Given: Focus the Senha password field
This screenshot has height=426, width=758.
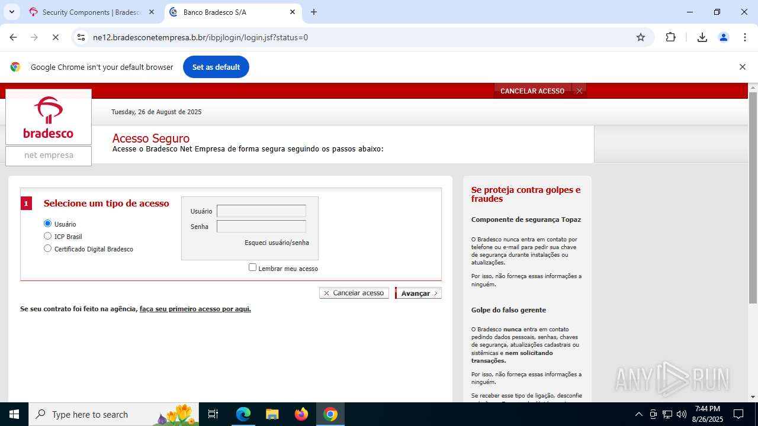Looking at the screenshot, I should tap(261, 226).
